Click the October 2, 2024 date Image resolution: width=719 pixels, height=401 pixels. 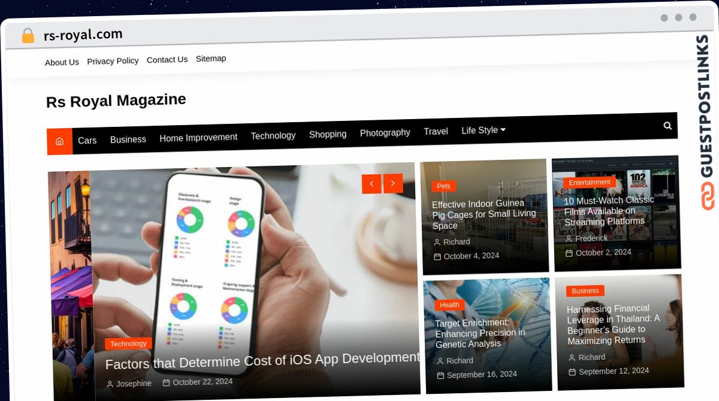[603, 253]
